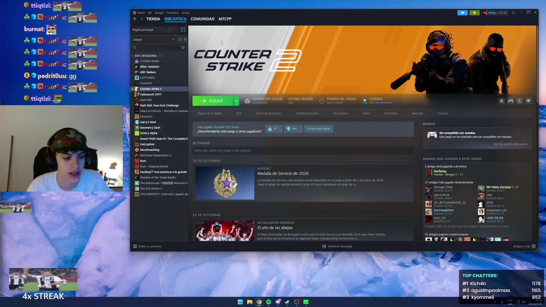The height and width of the screenshot is (307, 546).
Task: Select the BIBLIOTECA tab
Action: (x=175, y=19)
